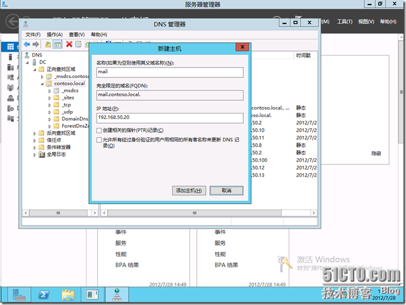Click the Local Server icon in Server Manager sidebar
The height and width of the screenshot is (305, 406).
(x=10, y=57)
